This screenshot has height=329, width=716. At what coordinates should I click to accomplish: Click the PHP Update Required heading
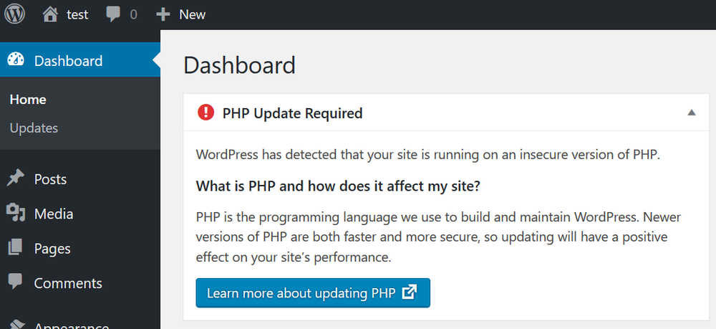point(292,113)
